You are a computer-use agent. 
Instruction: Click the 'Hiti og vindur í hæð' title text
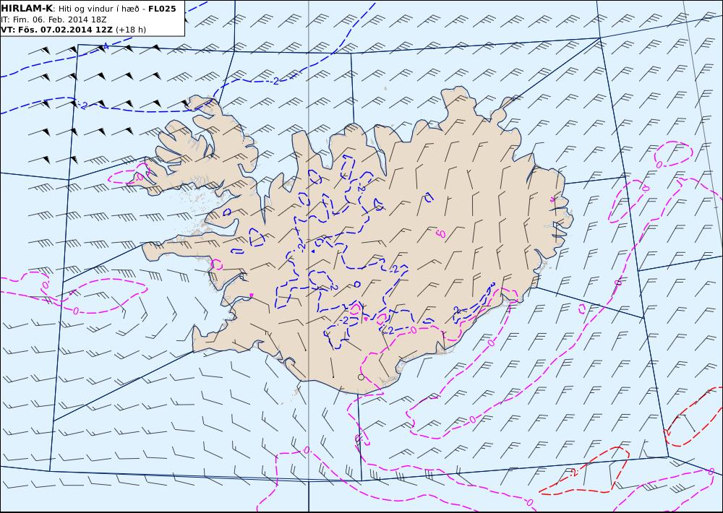click(x=98, y=9)
